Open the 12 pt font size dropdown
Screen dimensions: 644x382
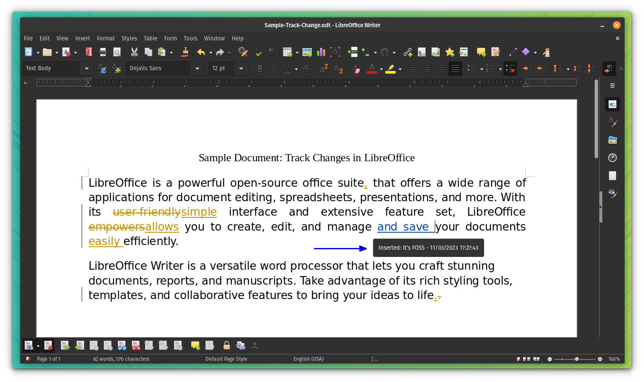[241, 68]
